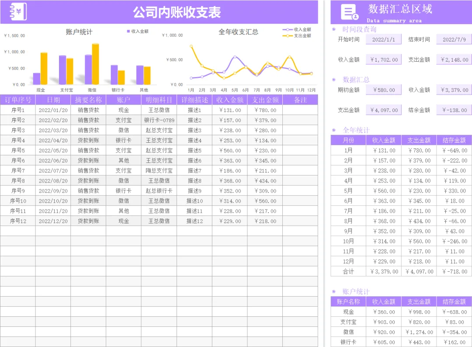Select the date cell 2022/08/20
The image size is (472, 347).
coord(53,181)
